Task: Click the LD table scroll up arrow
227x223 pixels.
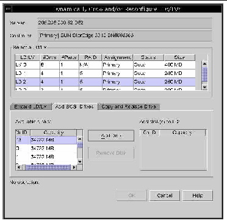Action: [x=205, y=64]
